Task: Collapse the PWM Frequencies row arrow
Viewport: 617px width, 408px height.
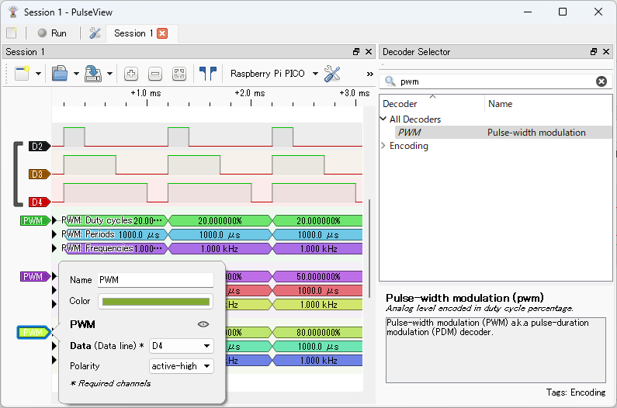Action: (54, 248)
